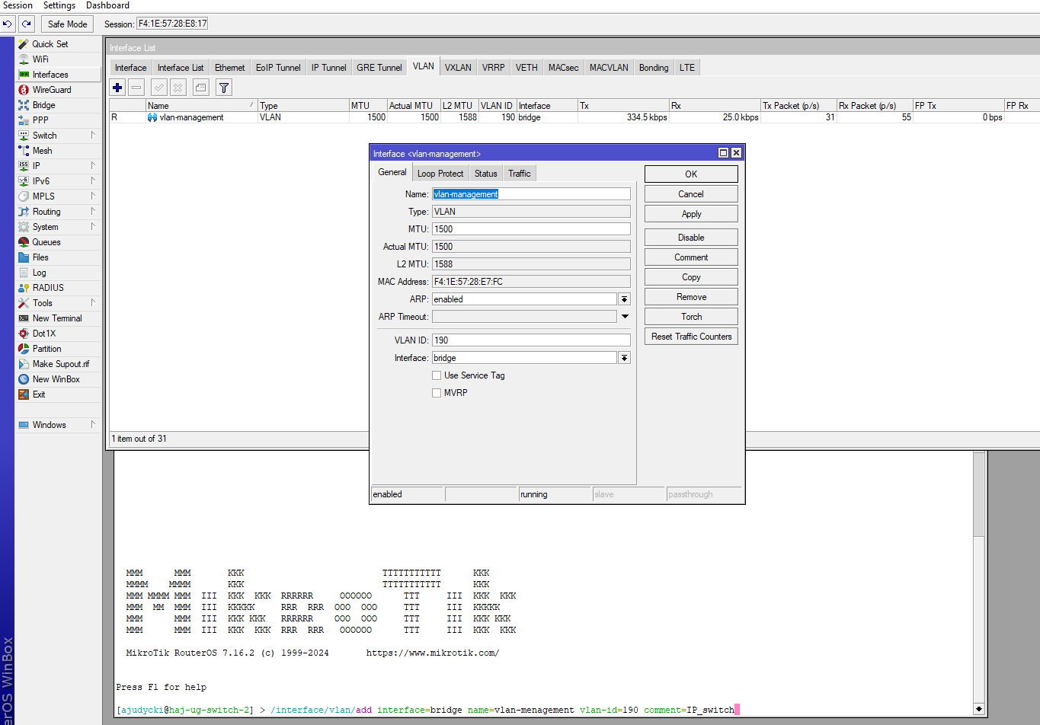Open the ARP dropdown arrow
The image size is (1040, 725).
click(x=624, y=299)
